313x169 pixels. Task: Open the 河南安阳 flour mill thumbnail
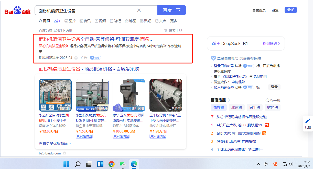[55, 95]
